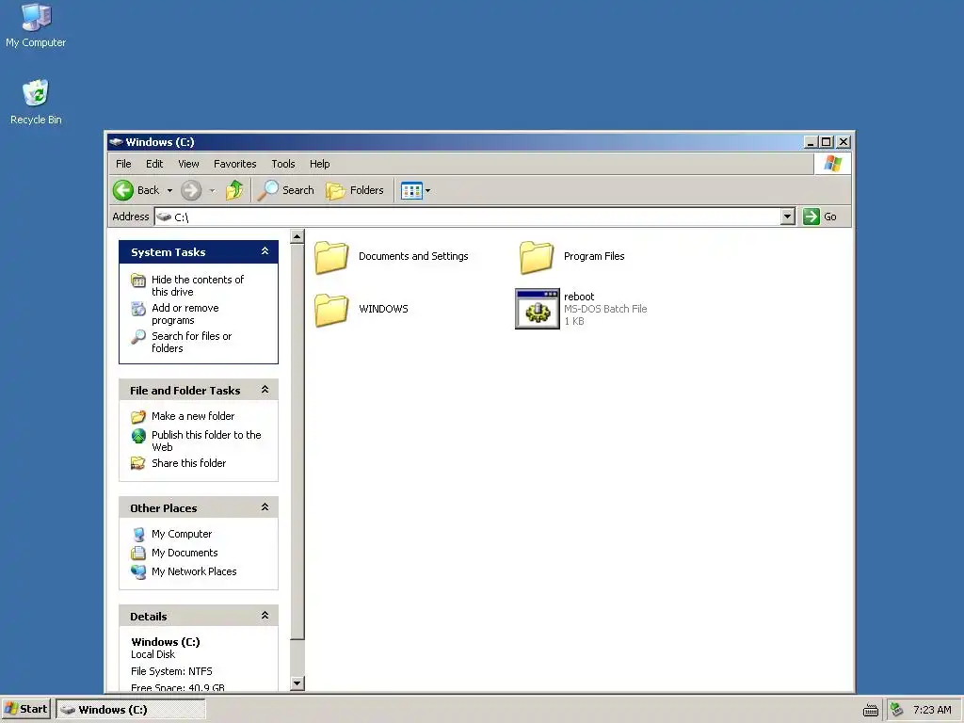Open My Documents in Other Places

pyautogui.click(x=185, y=553)
